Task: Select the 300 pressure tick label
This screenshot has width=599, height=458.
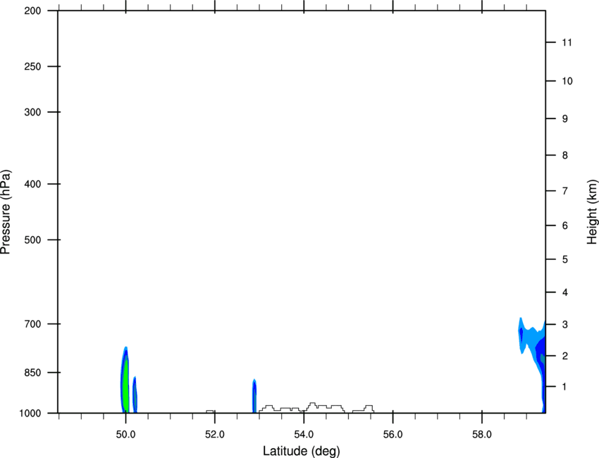Action: pyautogui.click(x=32, y=112)
